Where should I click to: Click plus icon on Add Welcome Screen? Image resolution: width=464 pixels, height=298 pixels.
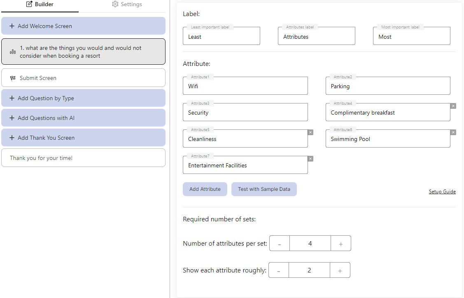(12, 26)
